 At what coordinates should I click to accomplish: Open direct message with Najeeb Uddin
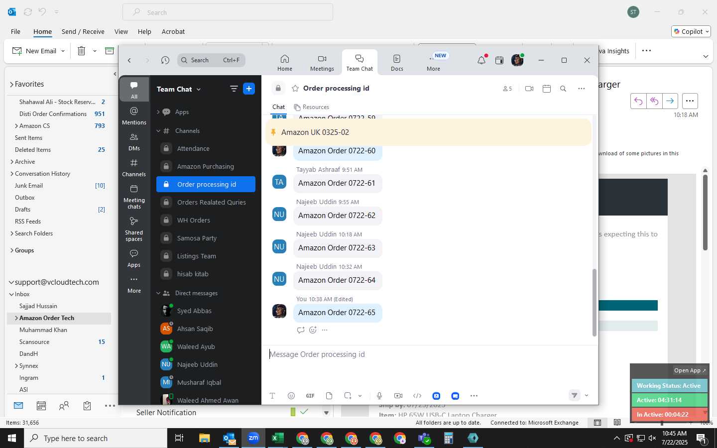coord(206,364)
